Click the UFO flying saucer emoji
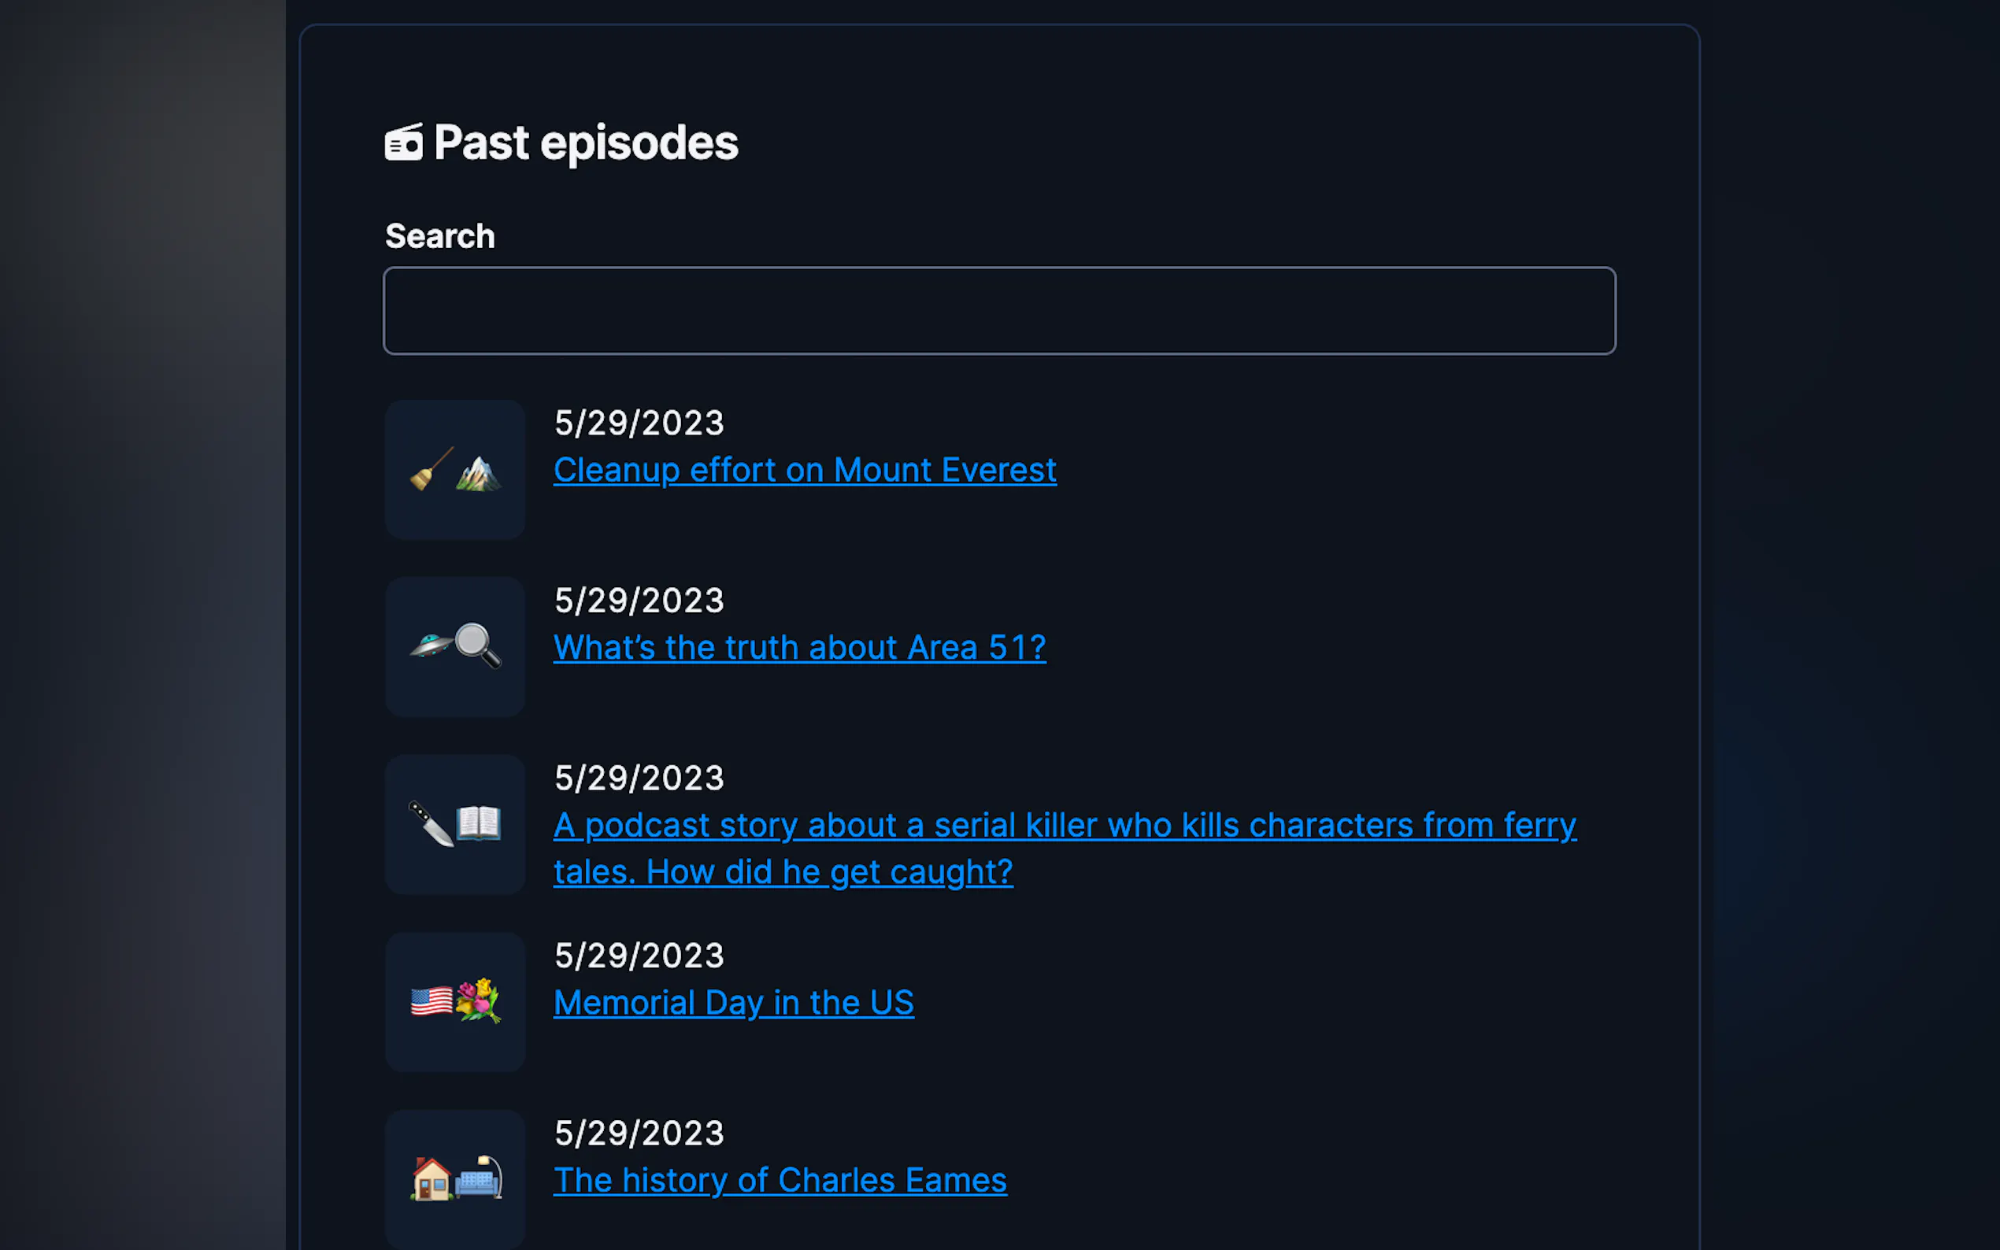Image resolution: width=2000 pixels, height=1250 pixels. tap(431, 642)
